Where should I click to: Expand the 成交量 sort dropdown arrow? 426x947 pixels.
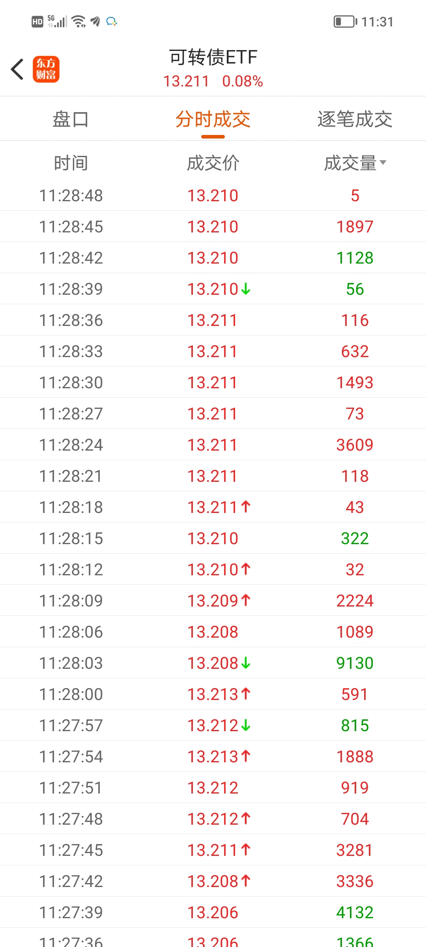pos(383,163)
